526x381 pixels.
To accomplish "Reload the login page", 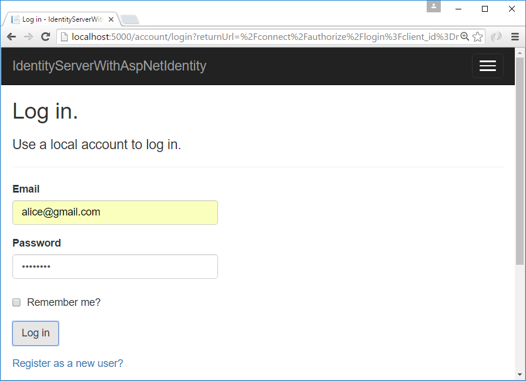I will pos(45,37).
